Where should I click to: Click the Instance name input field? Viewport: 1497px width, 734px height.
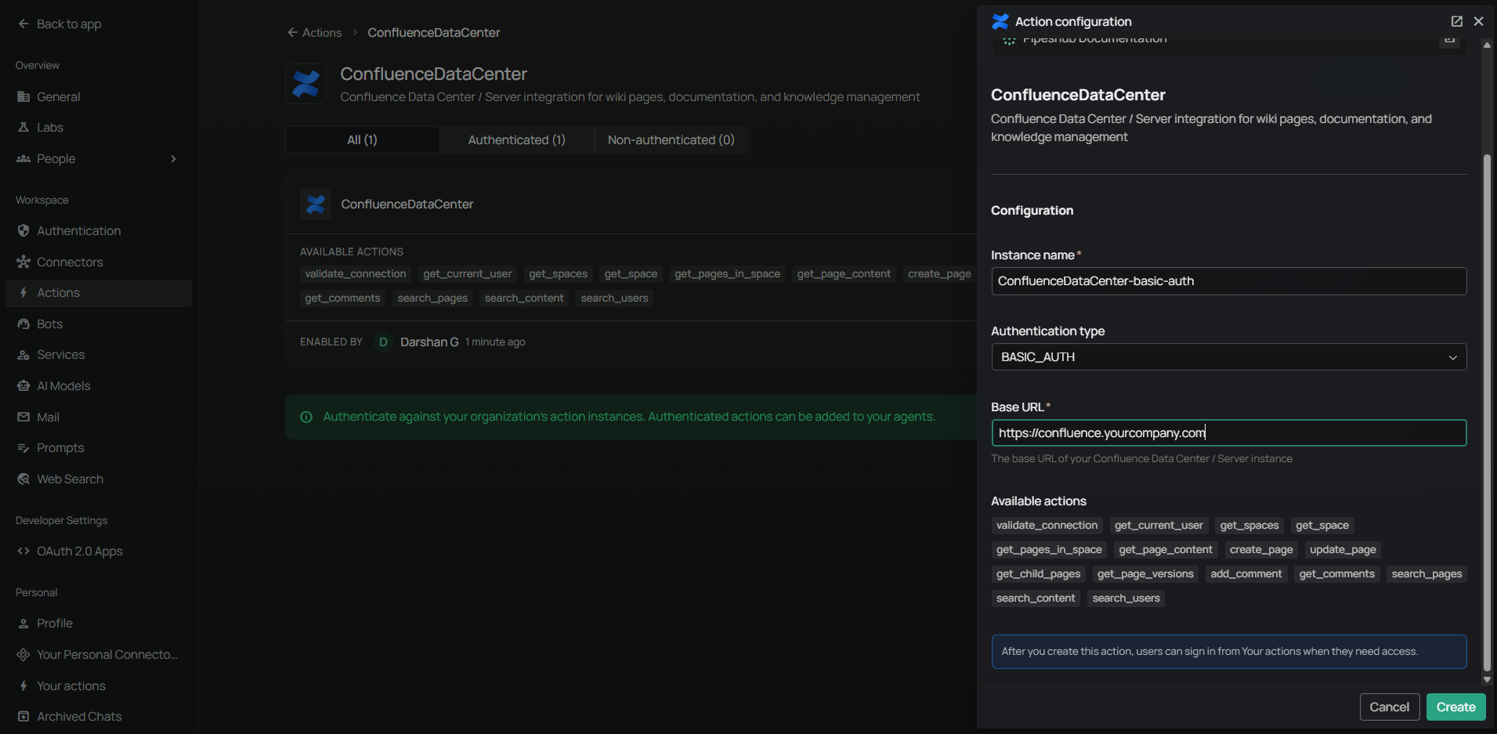(x=1228, y=281)
